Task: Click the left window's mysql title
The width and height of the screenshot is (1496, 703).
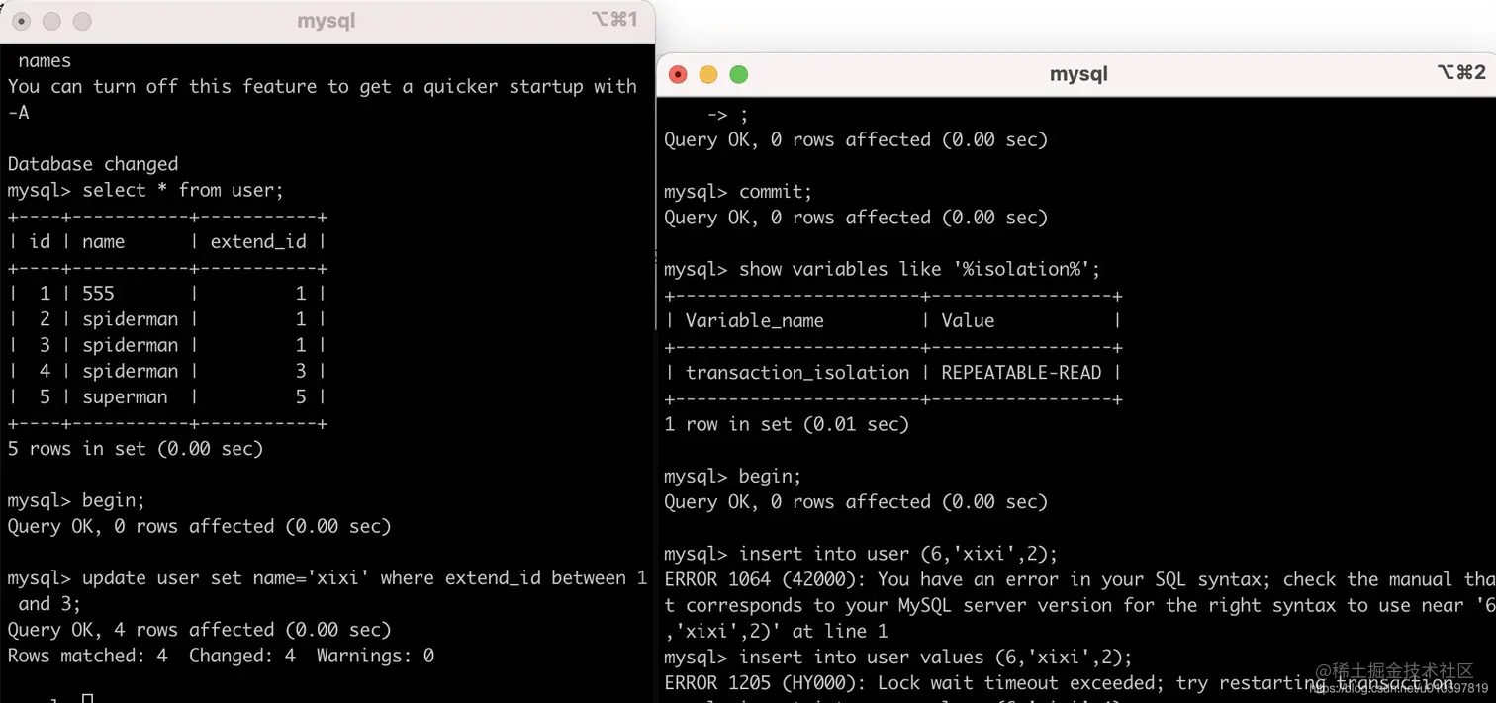Action: click(x=326, y=21)
